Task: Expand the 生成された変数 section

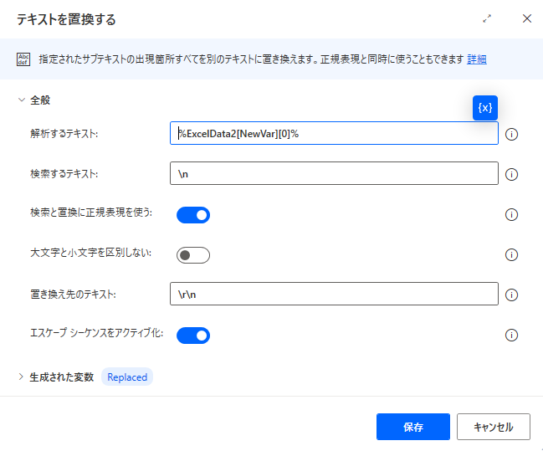Action: coord(21,377)
